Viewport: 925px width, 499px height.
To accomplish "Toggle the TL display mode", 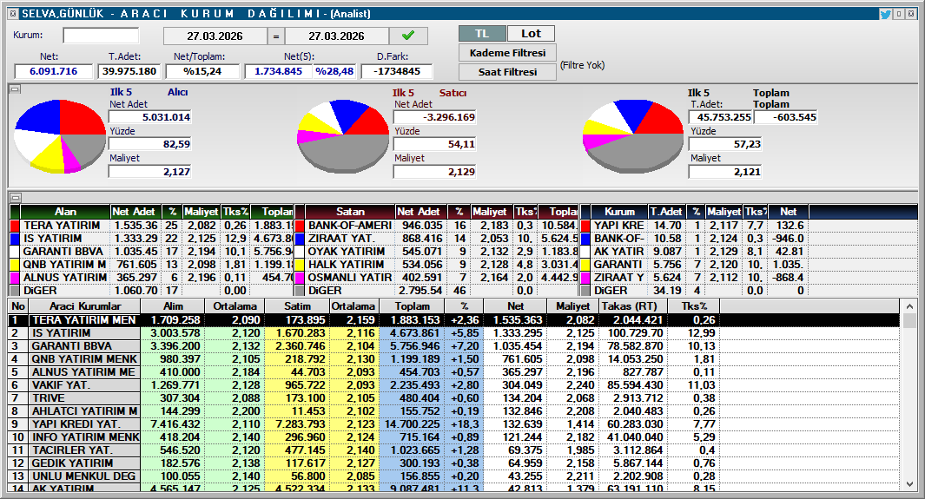I will [481, 33].
